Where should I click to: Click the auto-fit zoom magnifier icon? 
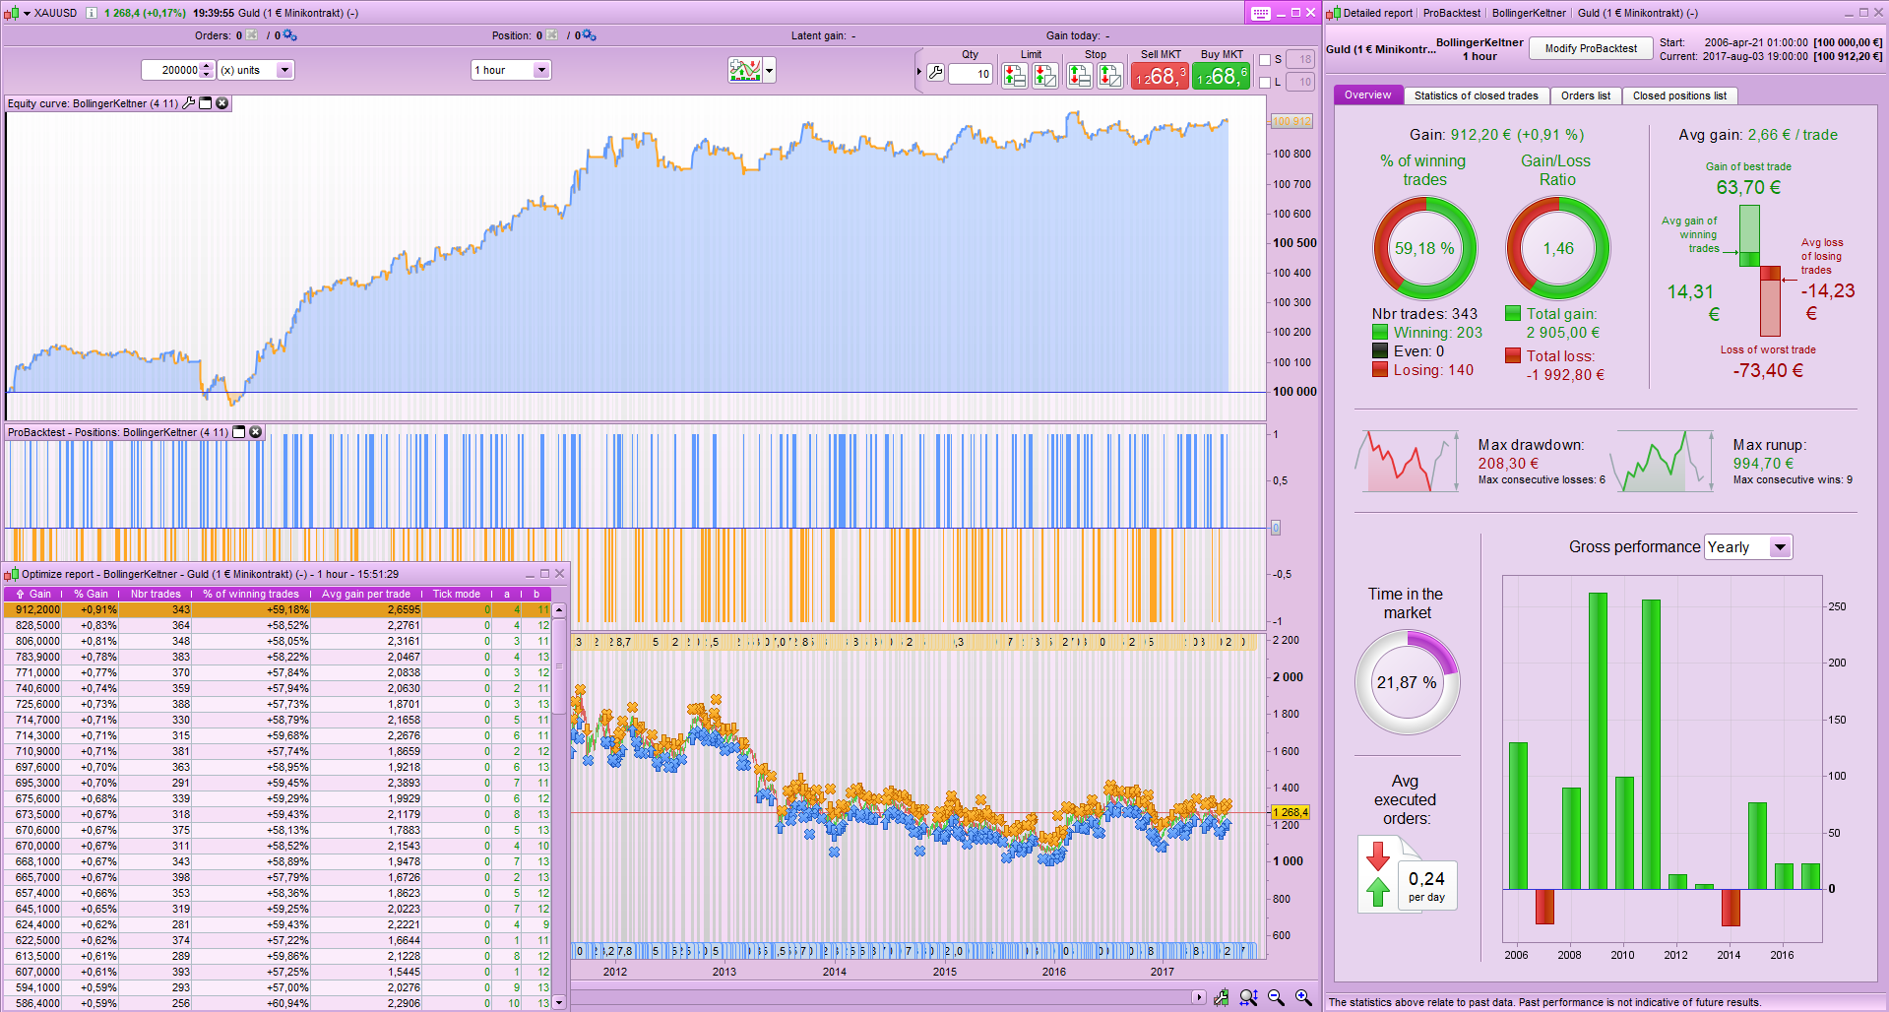[1248, 997]
